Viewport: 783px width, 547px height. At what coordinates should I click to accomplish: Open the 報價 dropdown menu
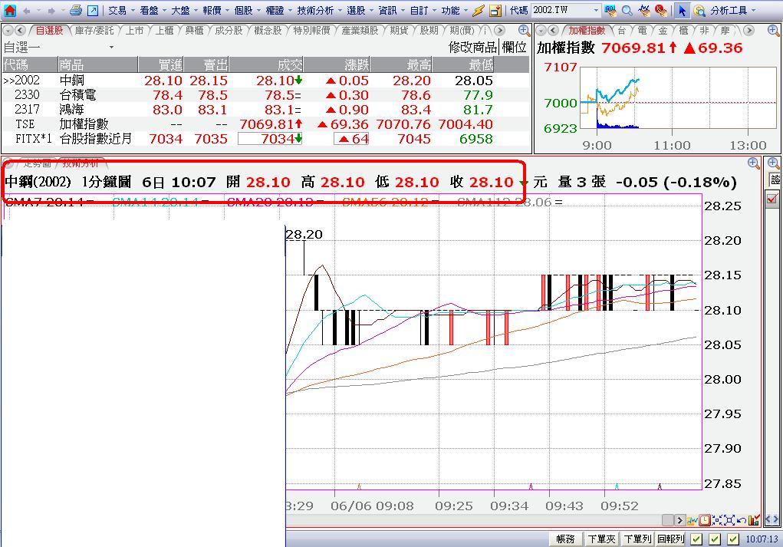(x=215, y=10)
